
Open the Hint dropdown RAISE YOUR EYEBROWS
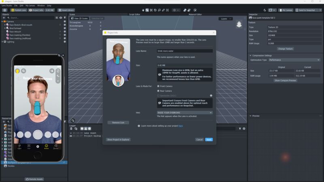(185, 113)
